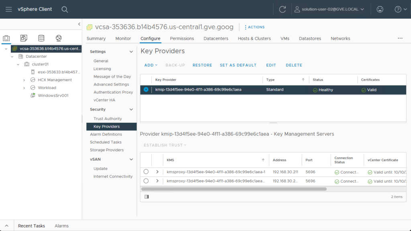Open the Networks tab
Image resolution: width=411 pixels, height=231 pixels.
[340, 38]
